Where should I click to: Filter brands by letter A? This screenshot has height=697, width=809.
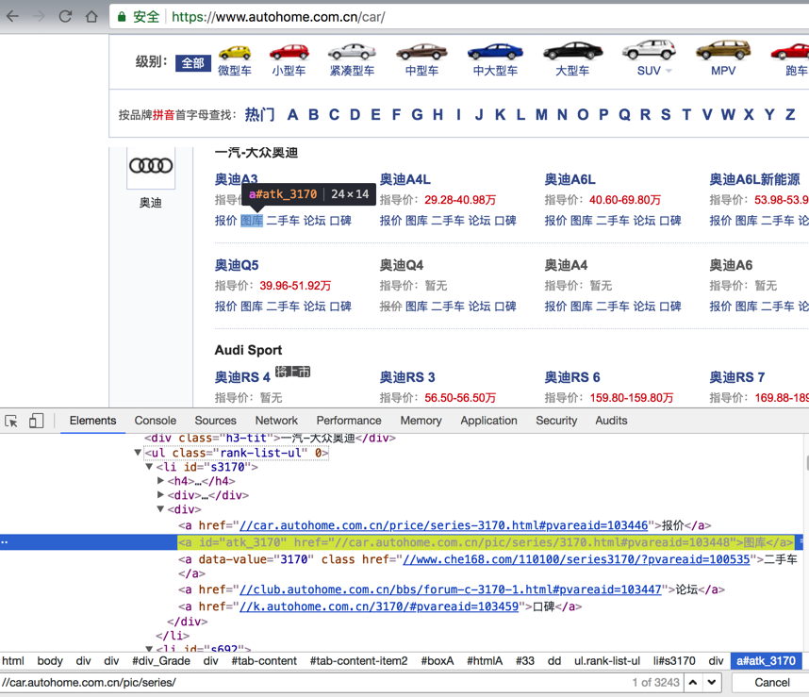tap(293, 114)
